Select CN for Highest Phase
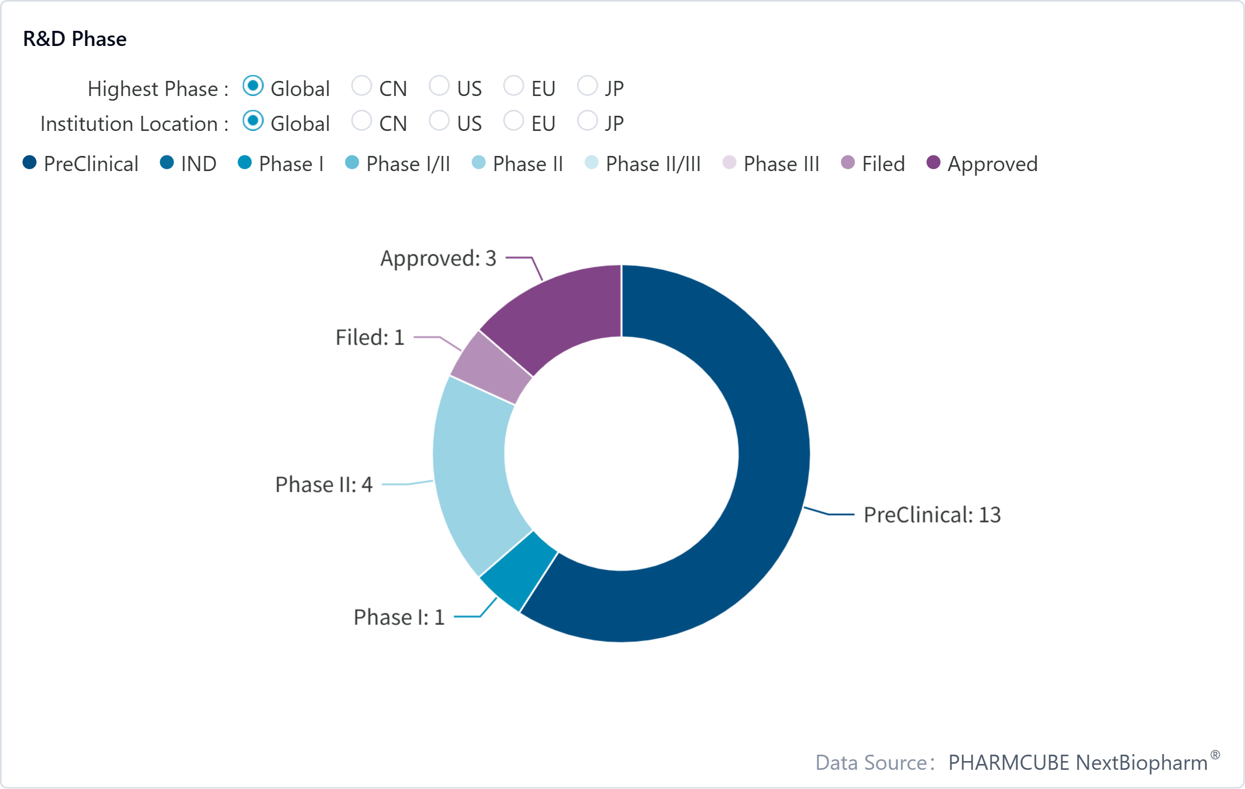1245x789 pixels. coord(361,86)
